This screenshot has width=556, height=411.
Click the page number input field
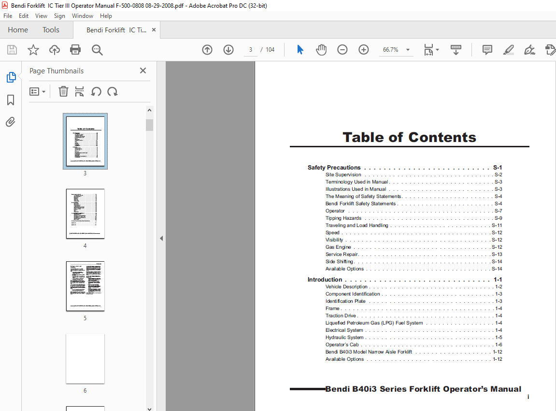[x=251, y=50]
